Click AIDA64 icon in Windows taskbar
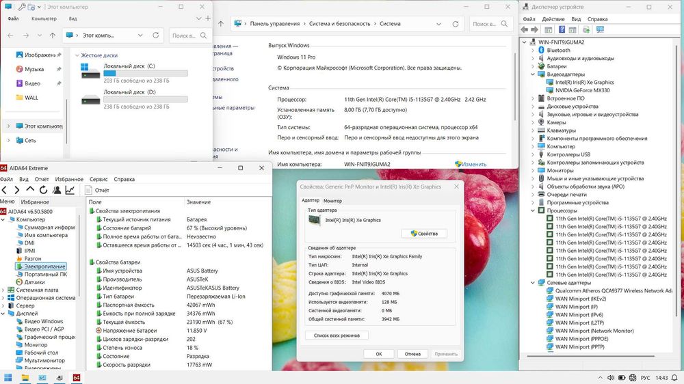 [x=77, y=377]
